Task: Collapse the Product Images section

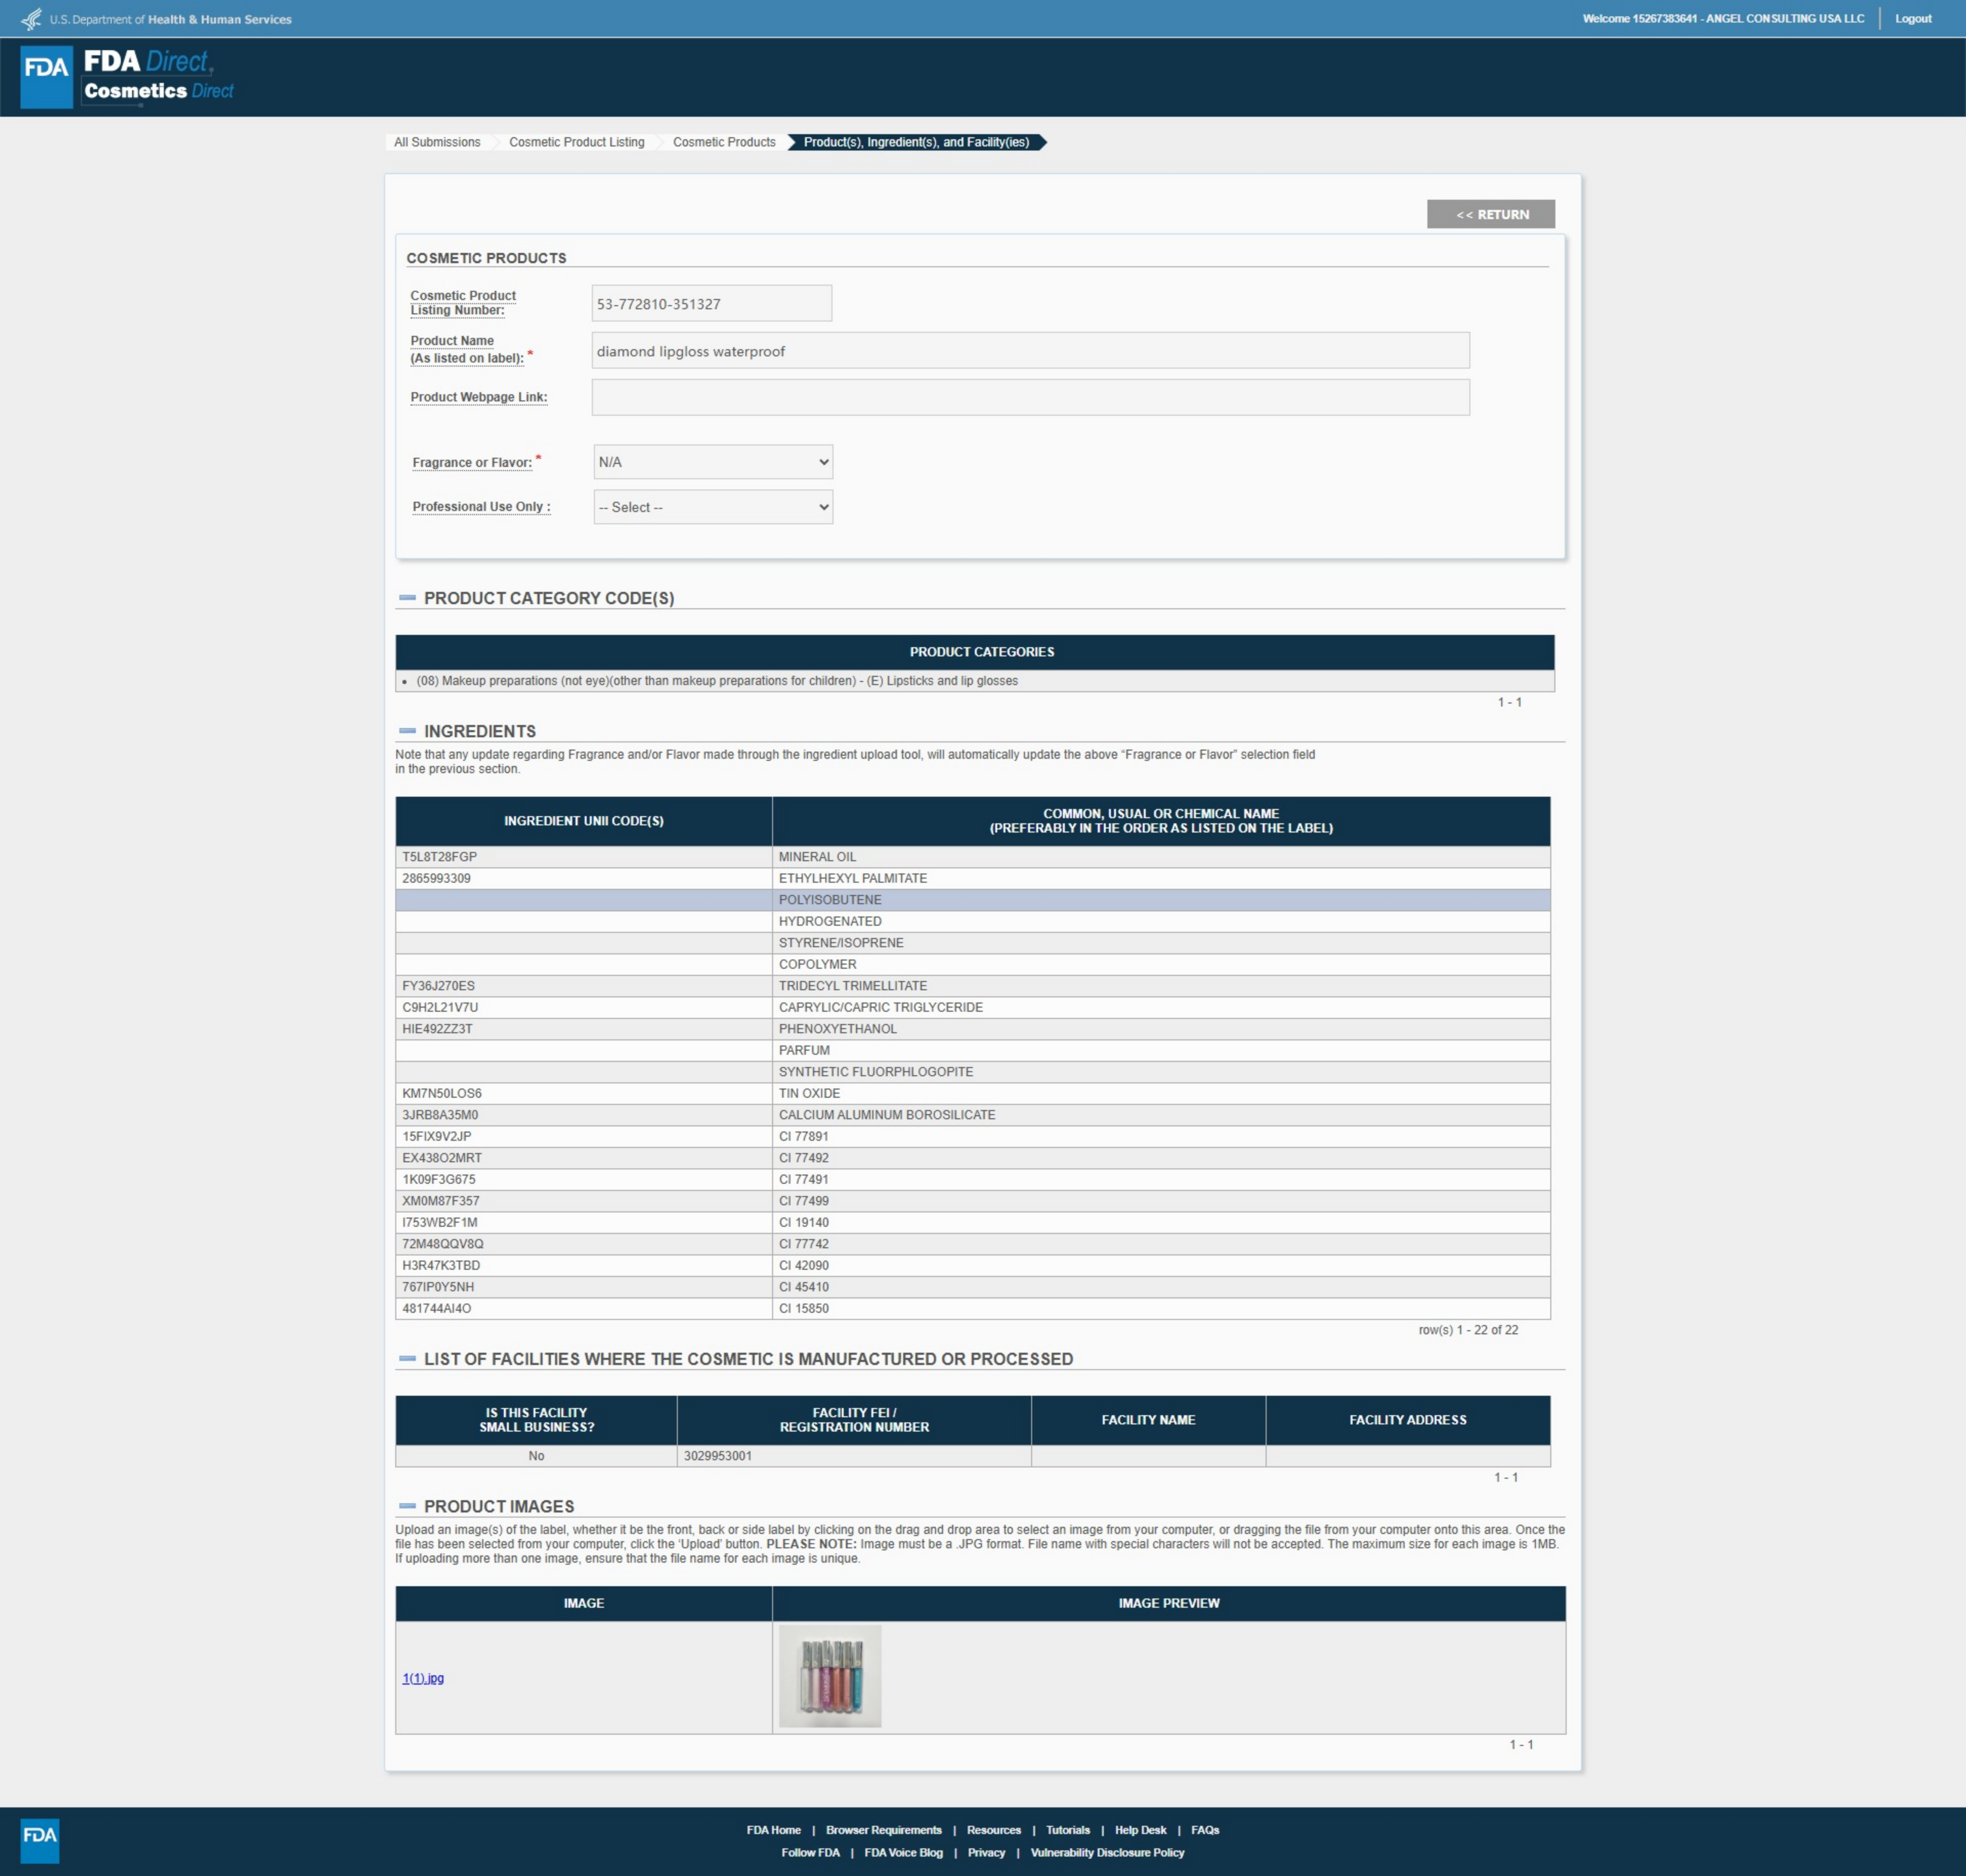Action: 407,1506
